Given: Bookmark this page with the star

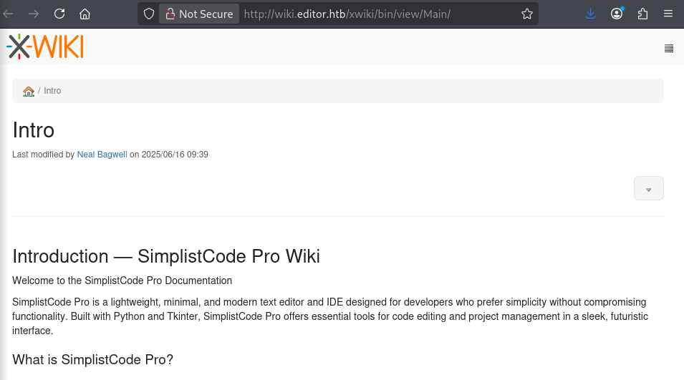Looking at the screenshot, I should tap(527, 14).
